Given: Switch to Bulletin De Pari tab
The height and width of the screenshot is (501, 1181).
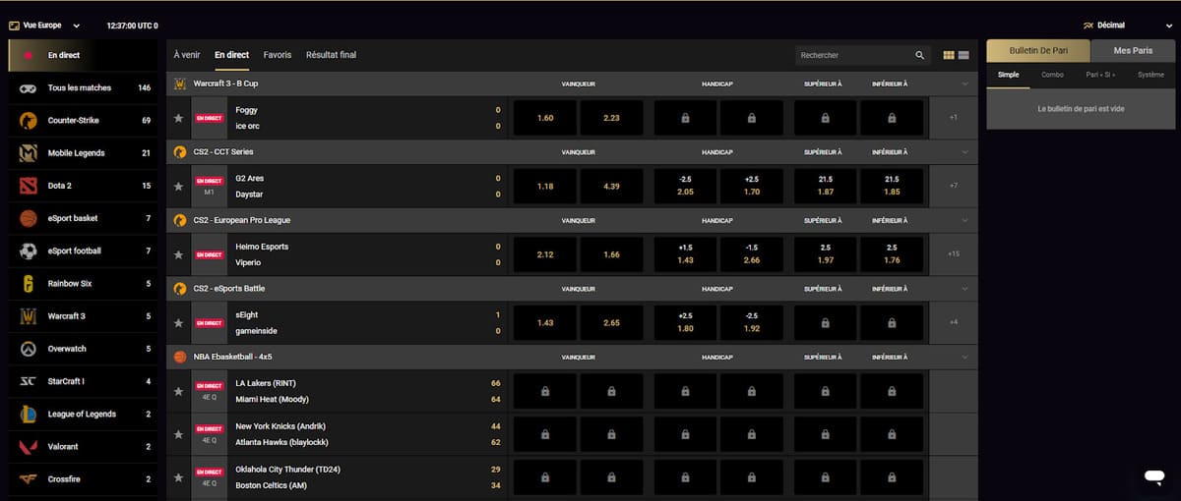Looking at the screenshot, I should tap(1038, 50).
